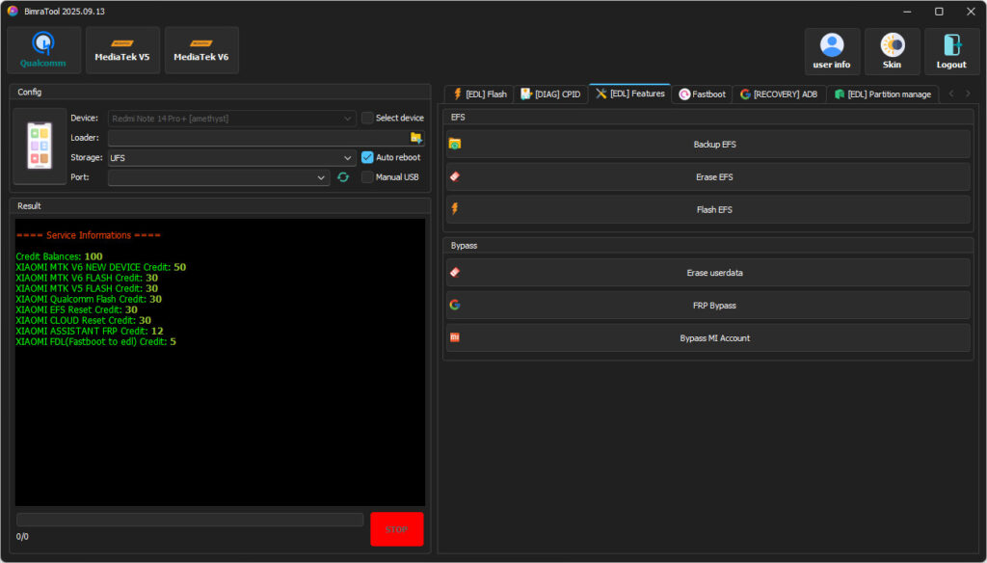This screenshot has height=563, width=987.
Task: Open the [EDL] Flash tab
Action: [479, 94]
